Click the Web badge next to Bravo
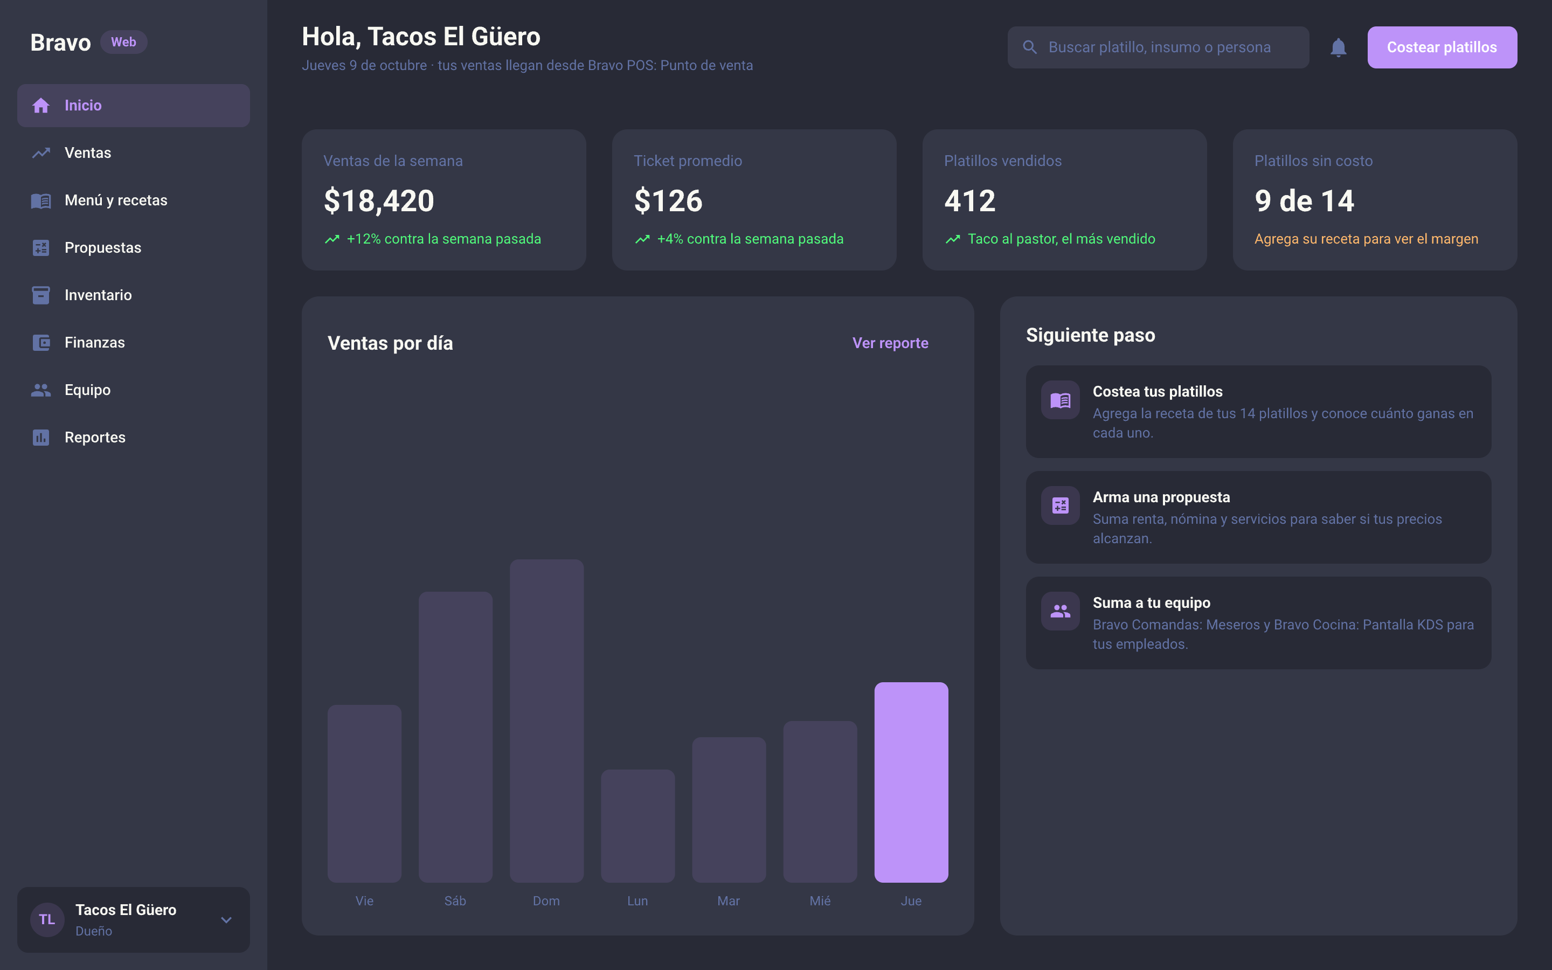This screenshot has width=1552, height=970. [x=123, y=43]
